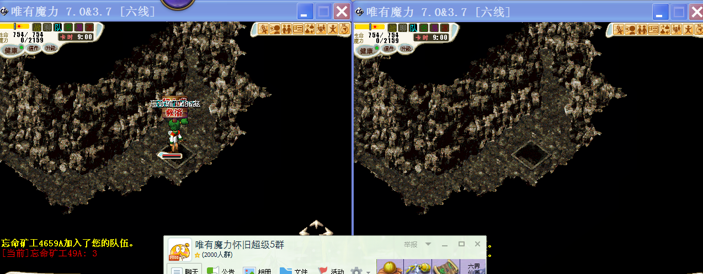Toggle the 家 family switch in right window

[444, 27]
